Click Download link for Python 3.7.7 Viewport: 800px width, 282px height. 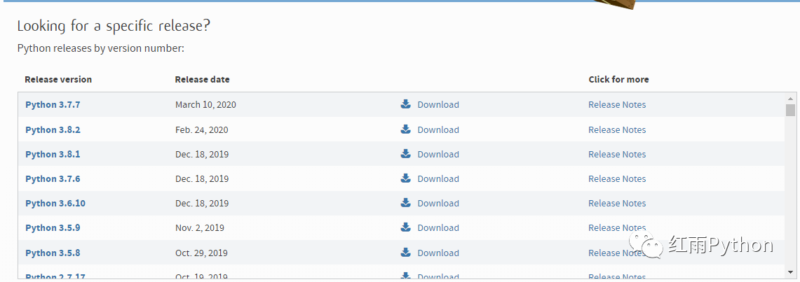(438, 105)
